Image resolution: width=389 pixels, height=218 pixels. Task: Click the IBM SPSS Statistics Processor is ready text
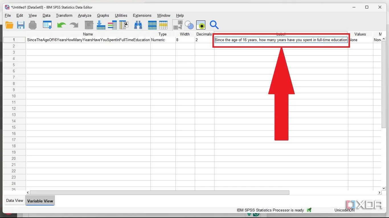tap(270, 210)
